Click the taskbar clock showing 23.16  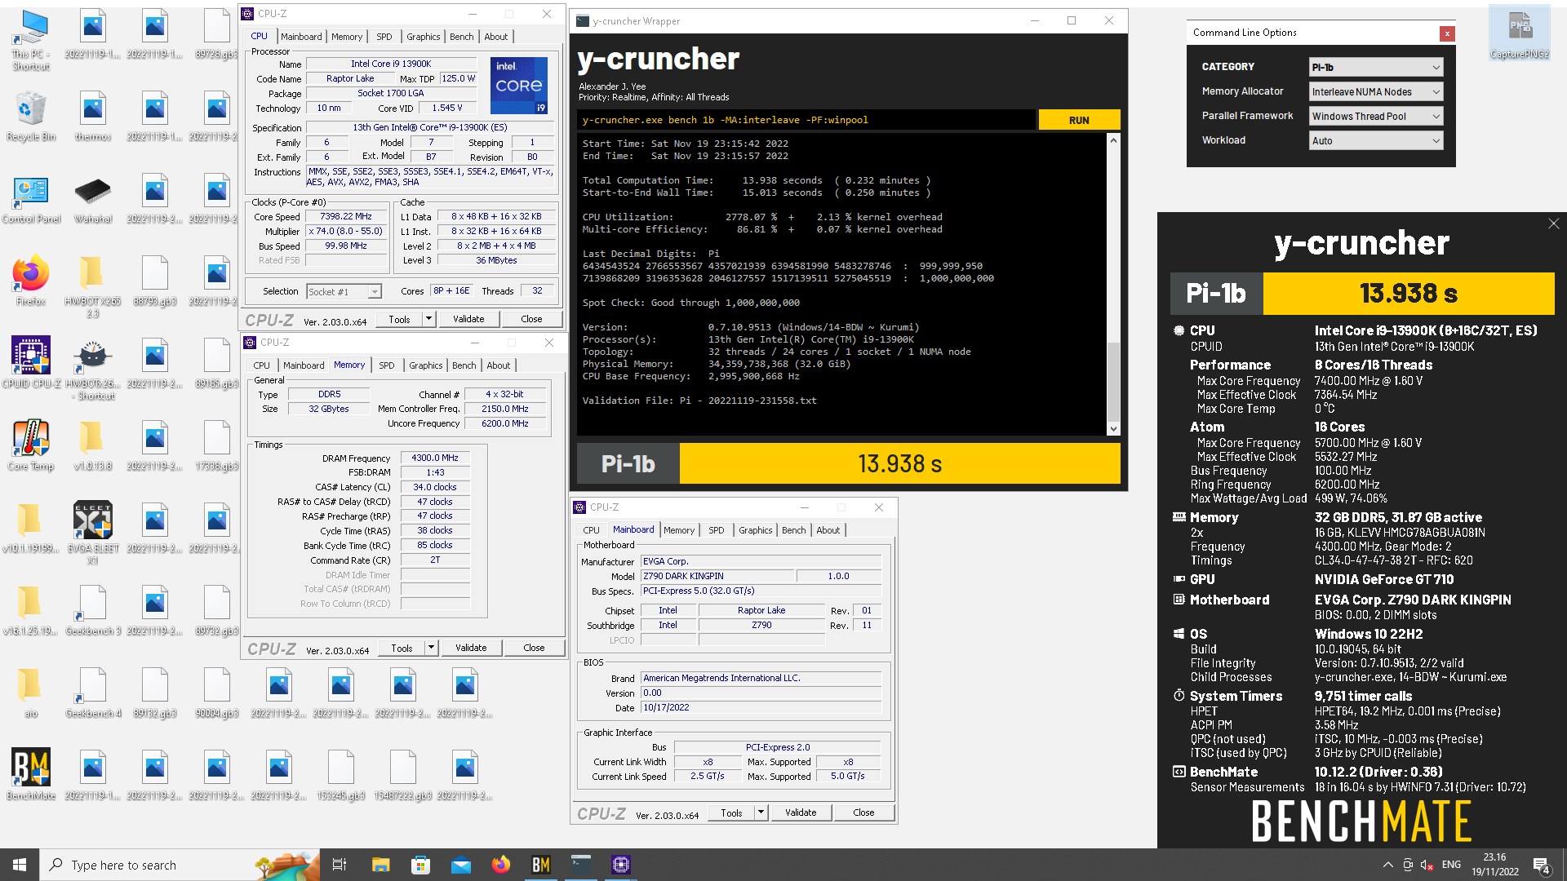(x=1495, y=865)
